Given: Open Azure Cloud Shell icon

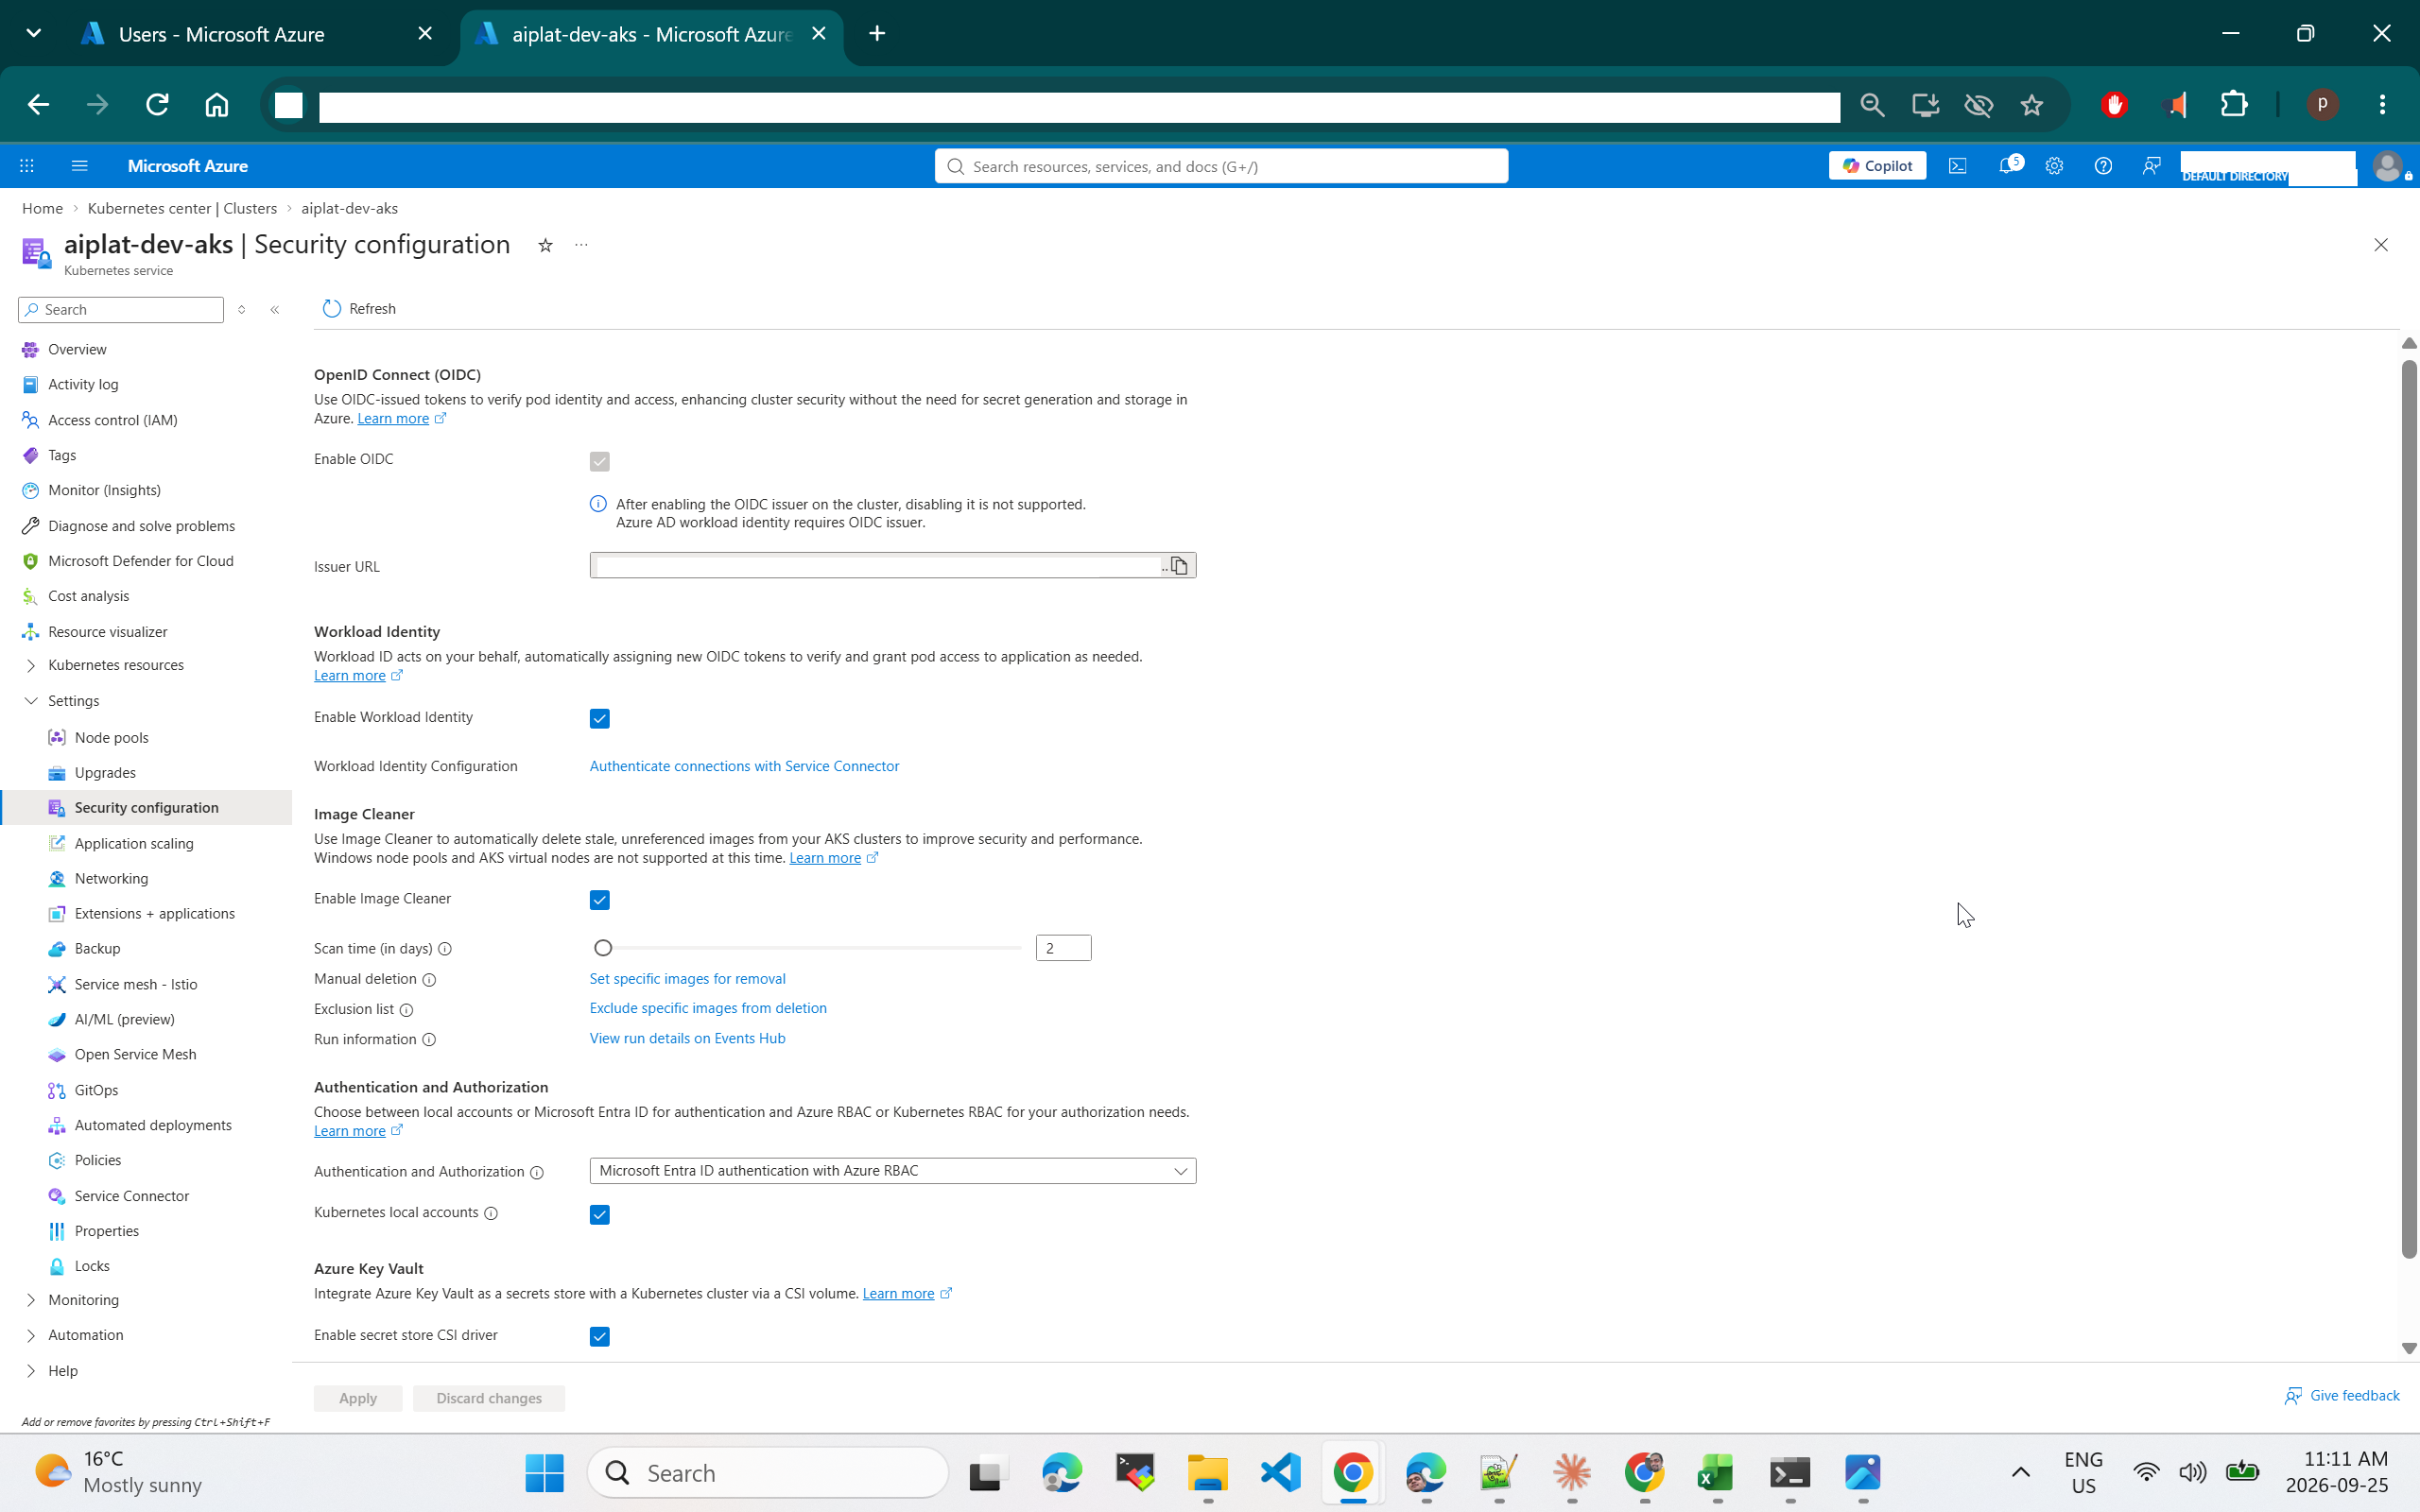Looking at the screenshot, I should pyautogui.click(x=1957, y=166).
